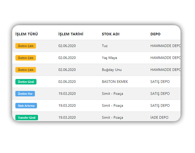The width and height of the screenshot is (195, 153).
Task: Click the Üretim Çıktı badge for Yaş Maya
Action: pos(26,58)
